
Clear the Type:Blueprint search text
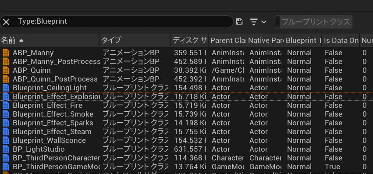point(6,22)
